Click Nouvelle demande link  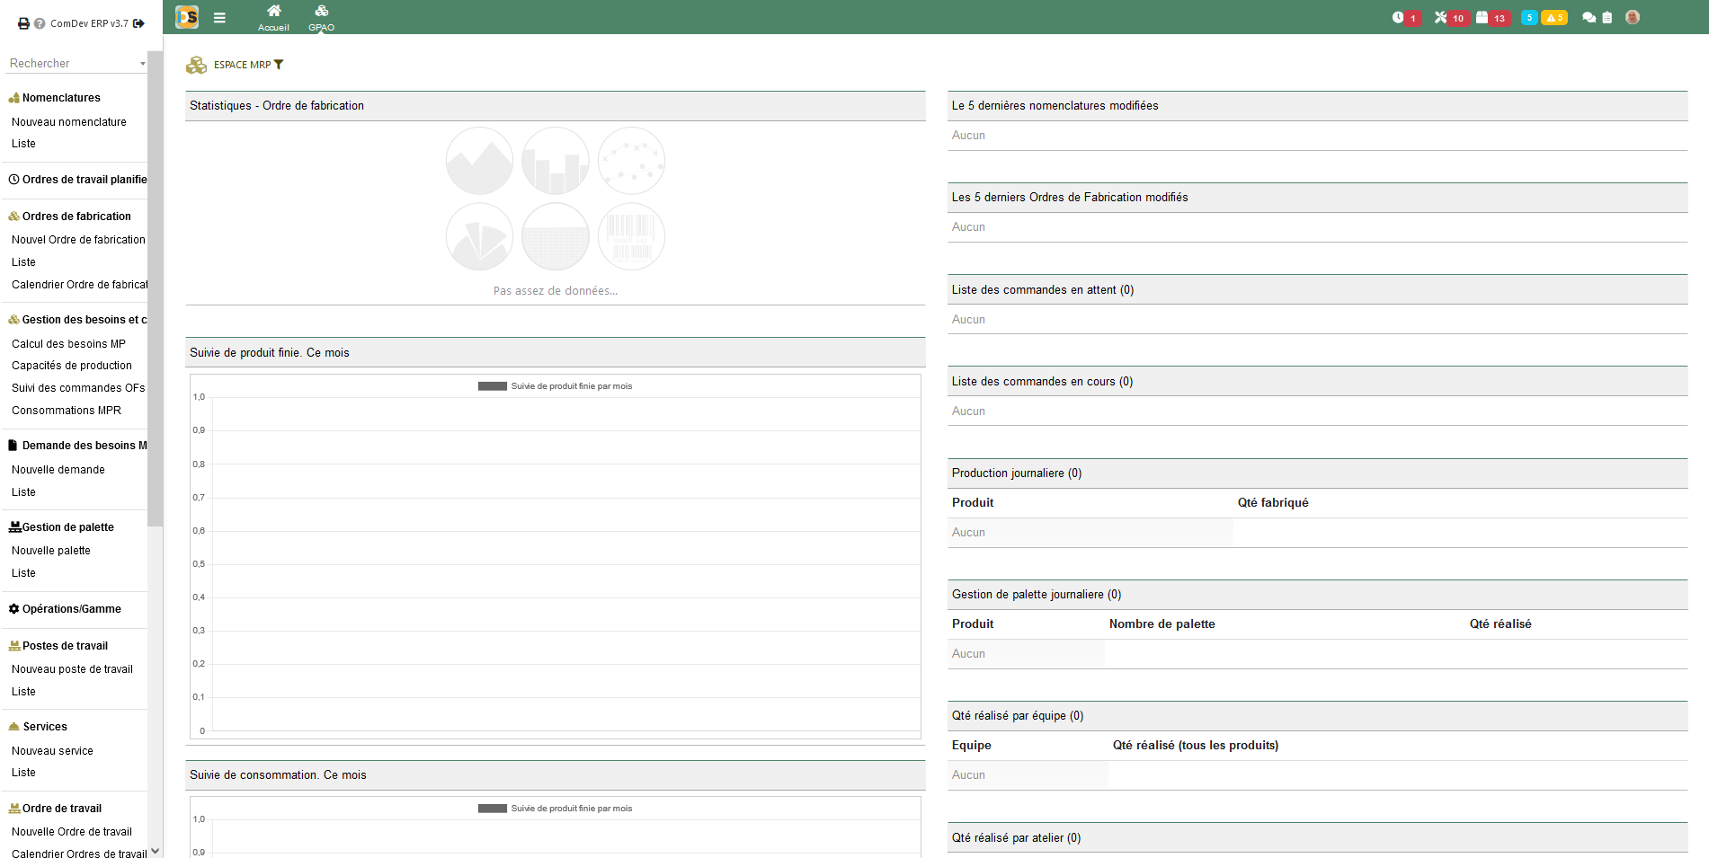coord(58,470)
